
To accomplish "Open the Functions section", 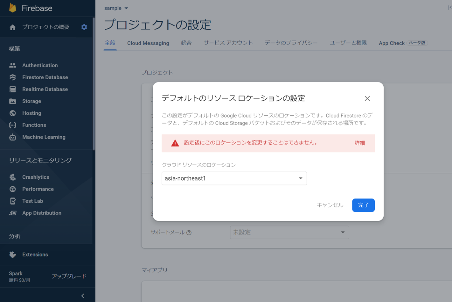I will click(x=34, y=125).
